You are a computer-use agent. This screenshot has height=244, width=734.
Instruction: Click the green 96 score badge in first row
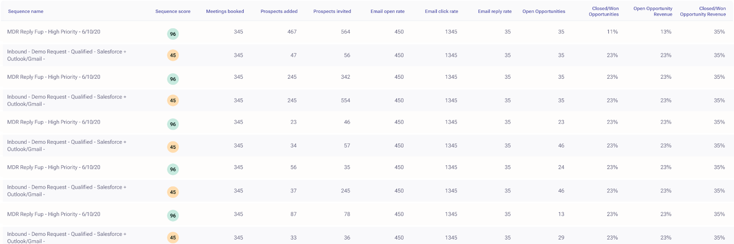pos(173,34)
